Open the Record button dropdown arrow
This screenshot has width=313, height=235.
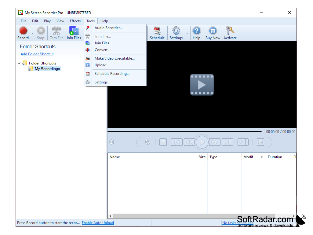pos(33,33)
